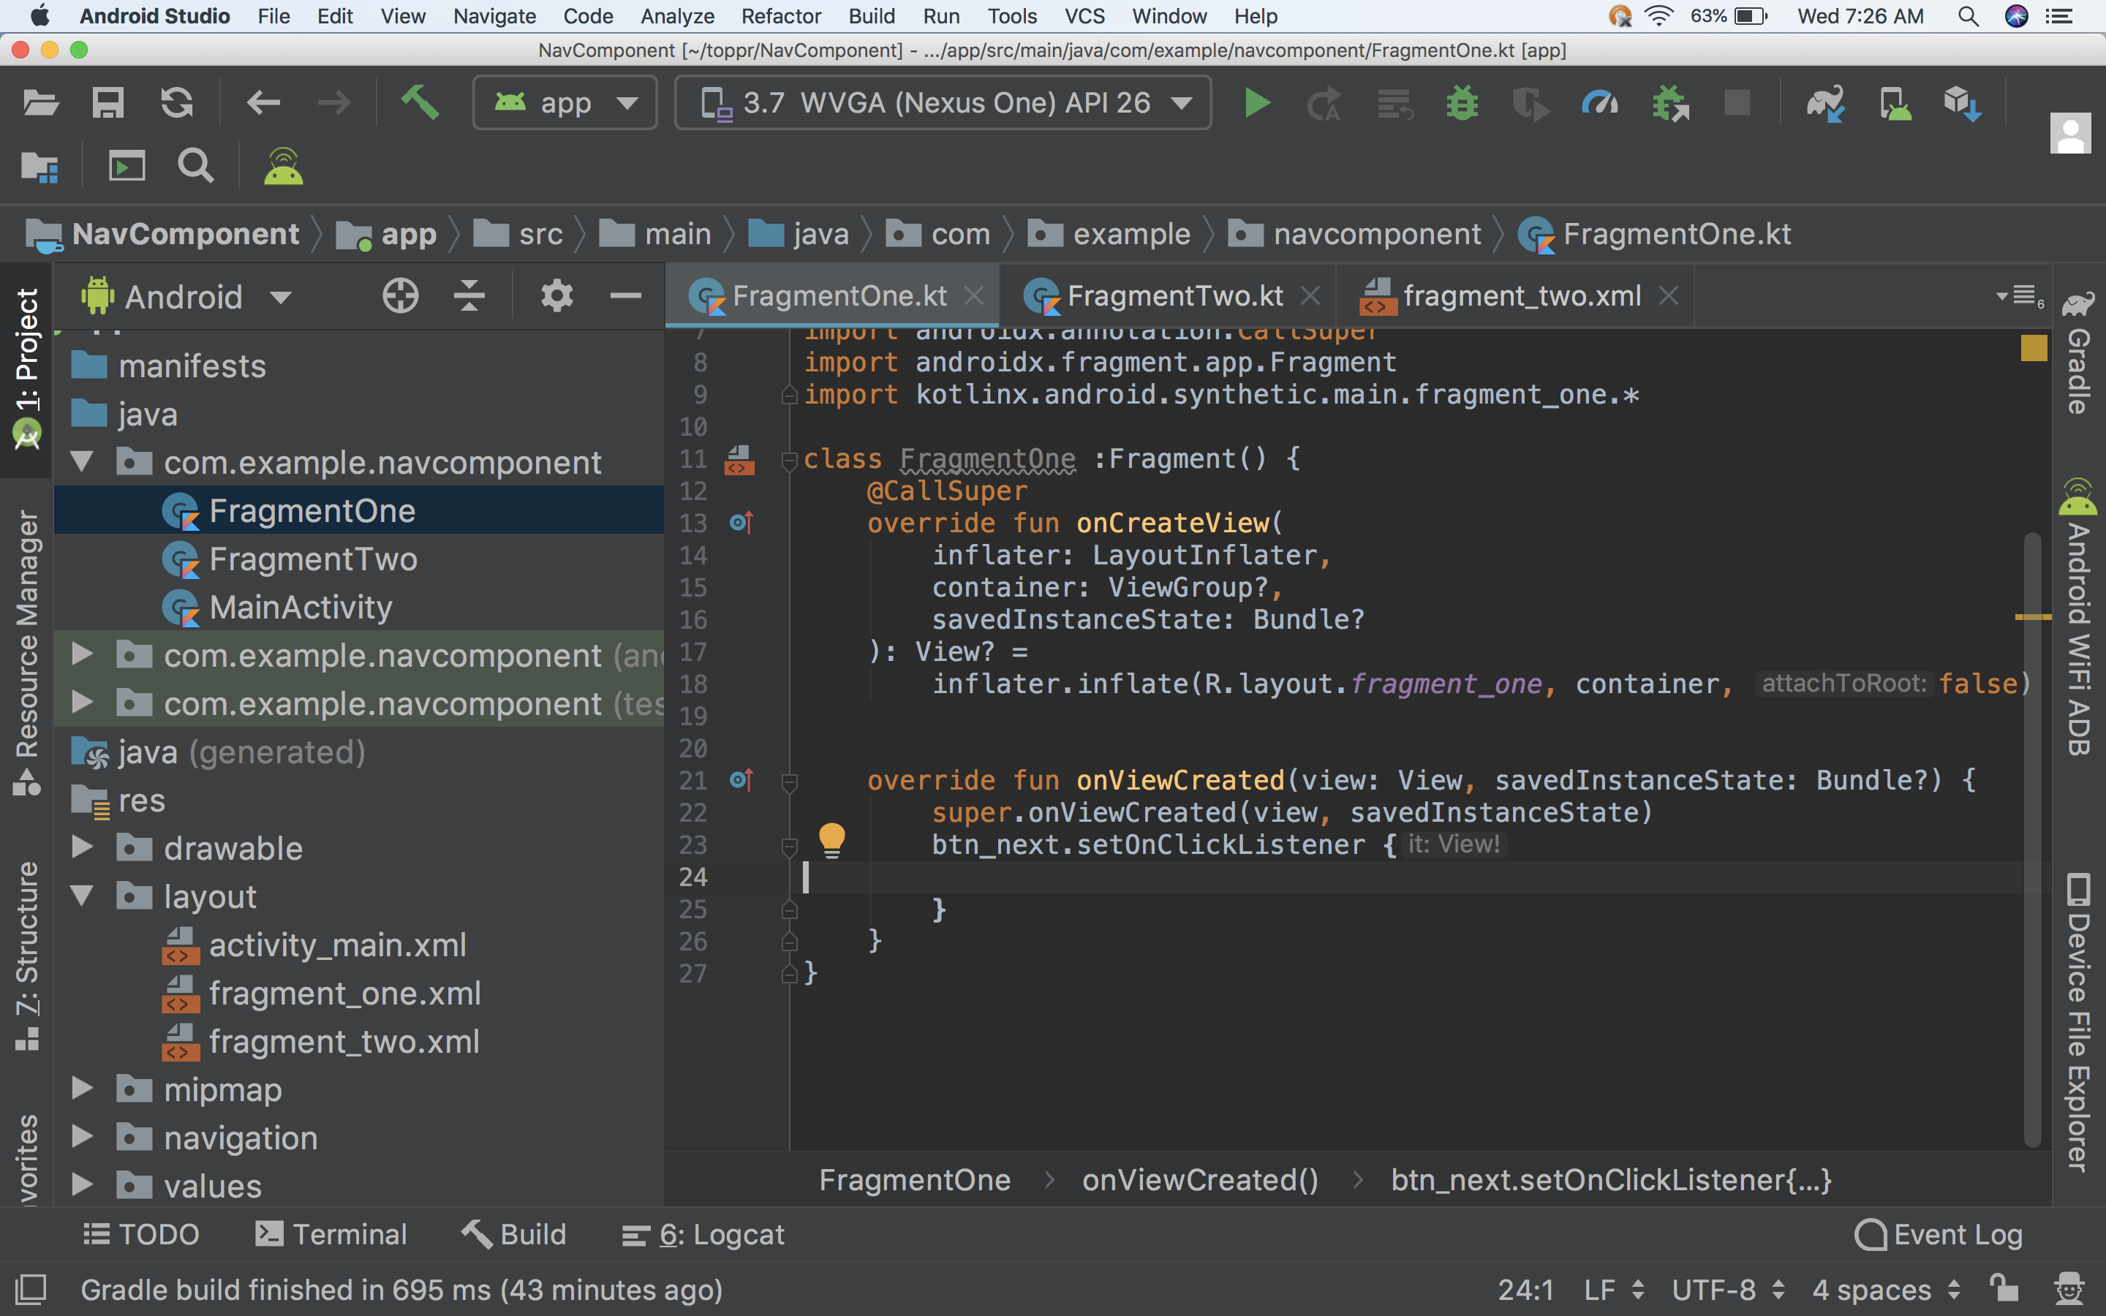
Task: Close the FragmentOne.kt tab
Action: point(974,296)
